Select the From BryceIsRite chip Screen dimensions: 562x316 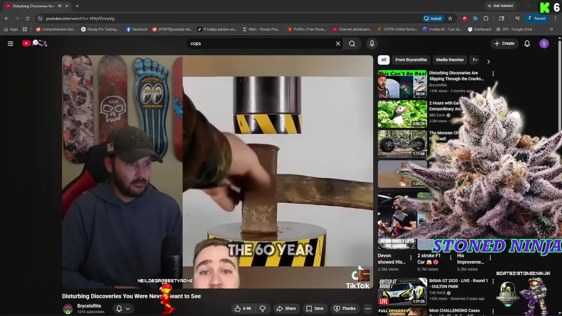click(x=411, y=60)
